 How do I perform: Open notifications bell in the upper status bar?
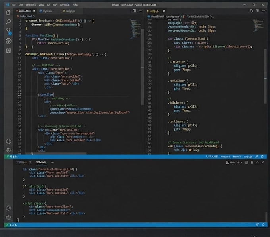point(262,157)
